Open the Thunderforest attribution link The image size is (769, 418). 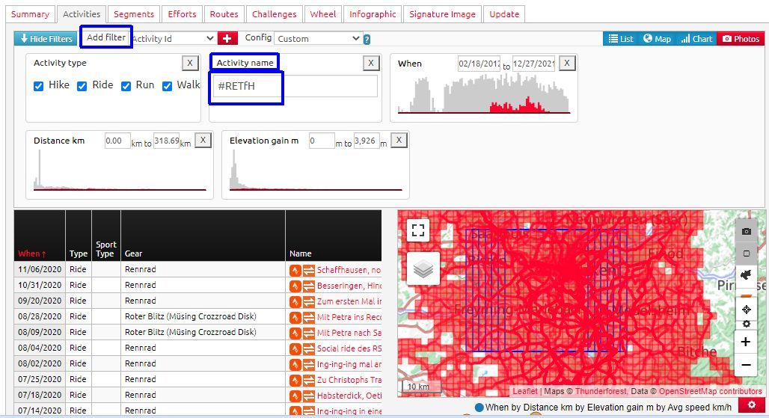[x=601, y=391]
